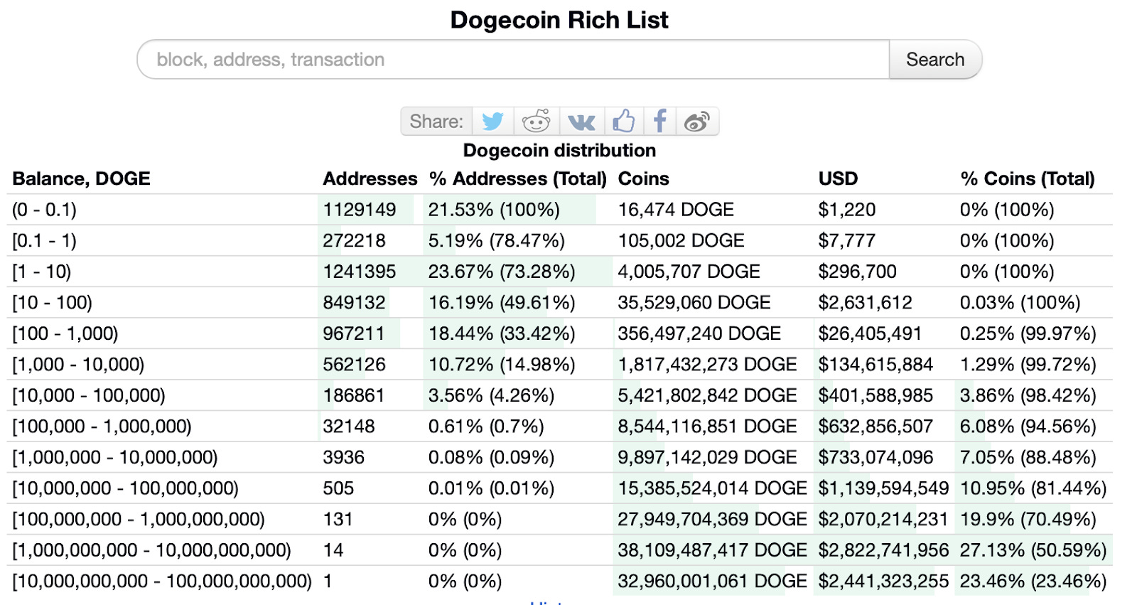Select the [0.1 - 1) balance row label
The image size is (1137, 605).
tap(44, 241)
